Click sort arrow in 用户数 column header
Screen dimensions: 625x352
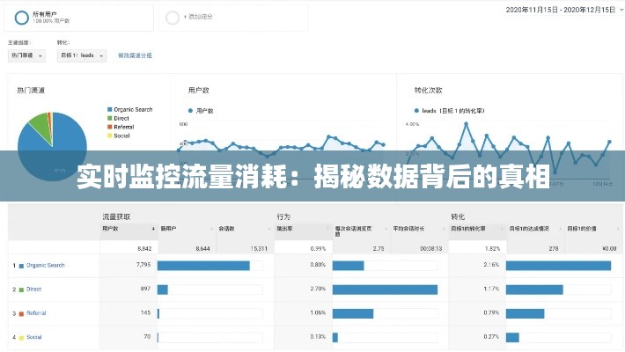click(153, 229)
